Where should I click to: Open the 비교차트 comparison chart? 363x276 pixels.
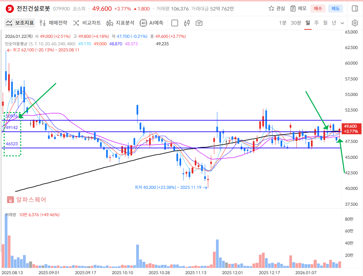tap(87, 23)
